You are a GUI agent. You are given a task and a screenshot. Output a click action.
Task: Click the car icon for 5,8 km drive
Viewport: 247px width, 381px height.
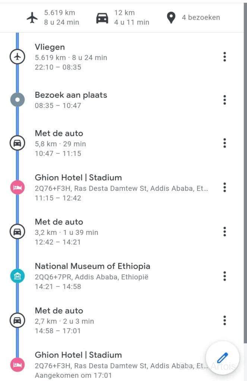(17, 143)
